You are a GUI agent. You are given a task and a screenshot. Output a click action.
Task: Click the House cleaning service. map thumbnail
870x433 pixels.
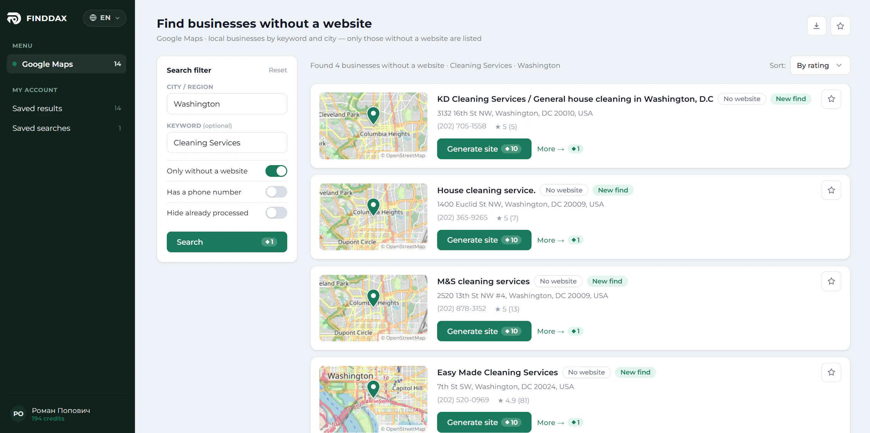373,217
